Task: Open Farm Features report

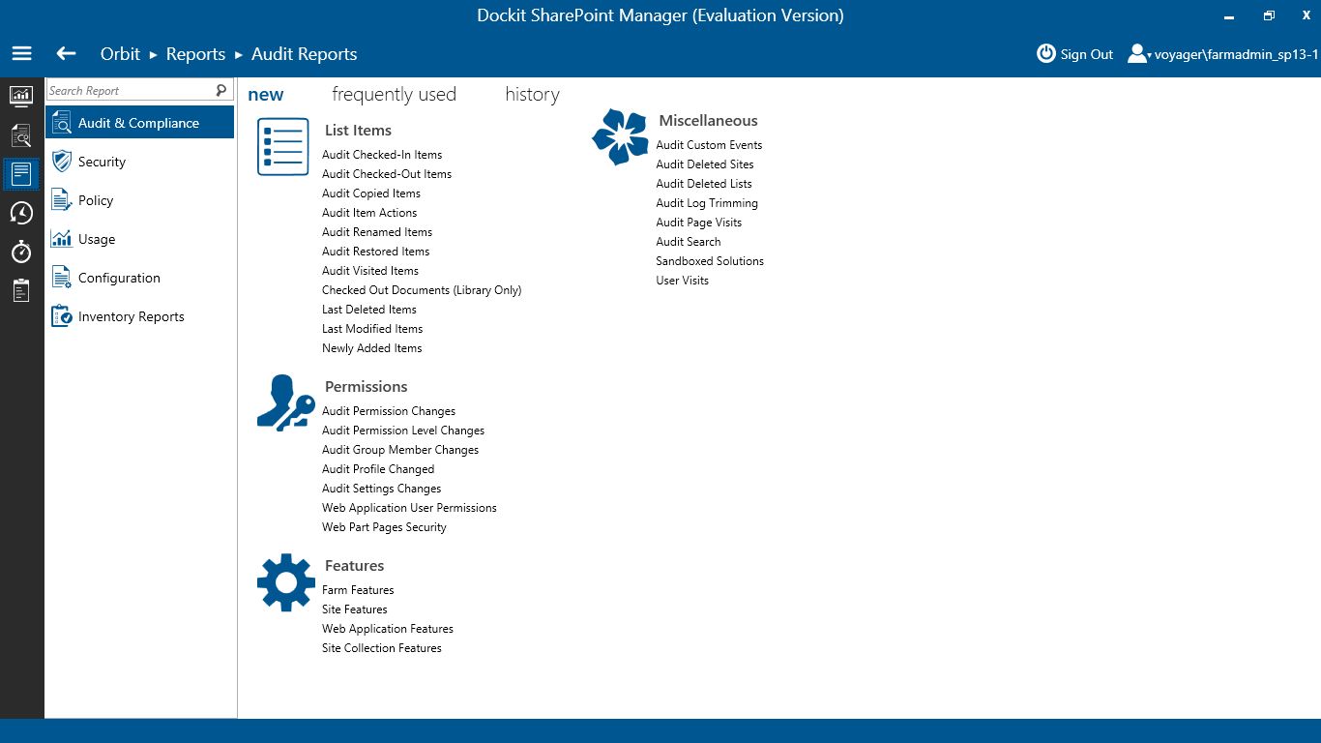Action: point(358,590)
